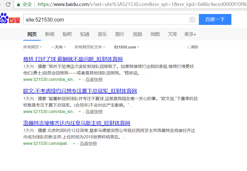Open the 格林 打好了球 result link
Screen dimensions: 247x171
(73, 59)
